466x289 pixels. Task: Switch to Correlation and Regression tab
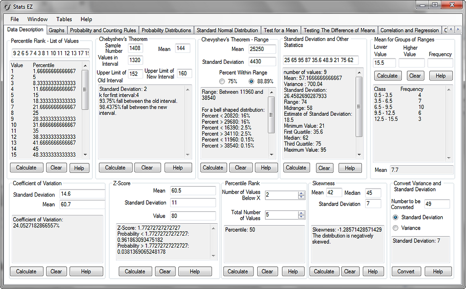tap(409, 30)
